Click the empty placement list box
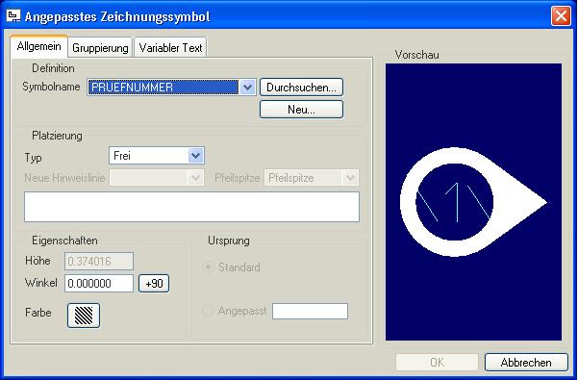578x380 pixels. (x=191, y=207)
